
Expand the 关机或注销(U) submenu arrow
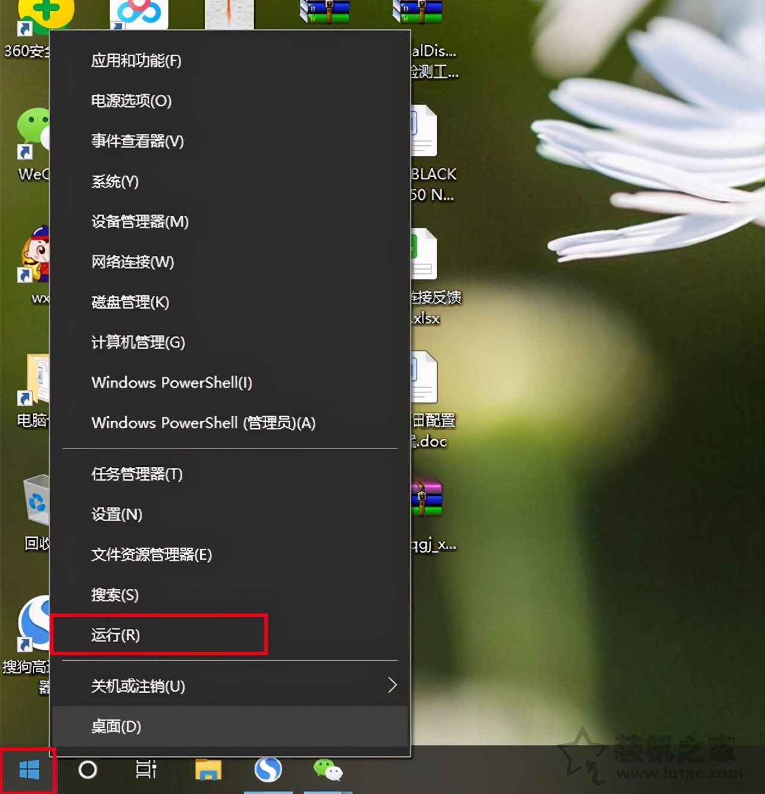pos(391,686)
